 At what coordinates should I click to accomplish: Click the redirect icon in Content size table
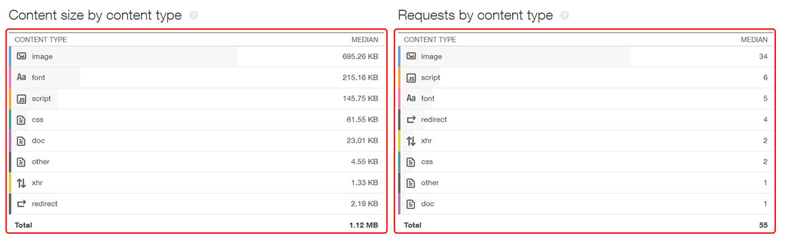(x=22, y=204)
